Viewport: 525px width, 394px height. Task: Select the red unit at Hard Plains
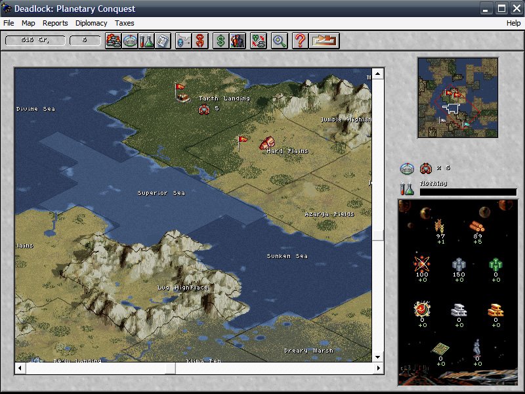pos(267,142)
